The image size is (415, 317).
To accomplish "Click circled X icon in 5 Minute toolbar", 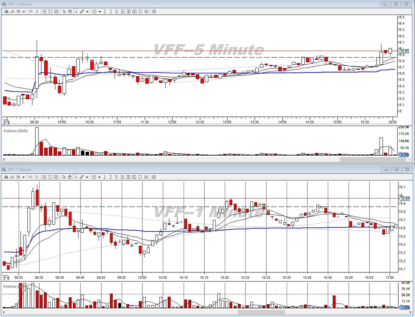I will pos(154,11).
